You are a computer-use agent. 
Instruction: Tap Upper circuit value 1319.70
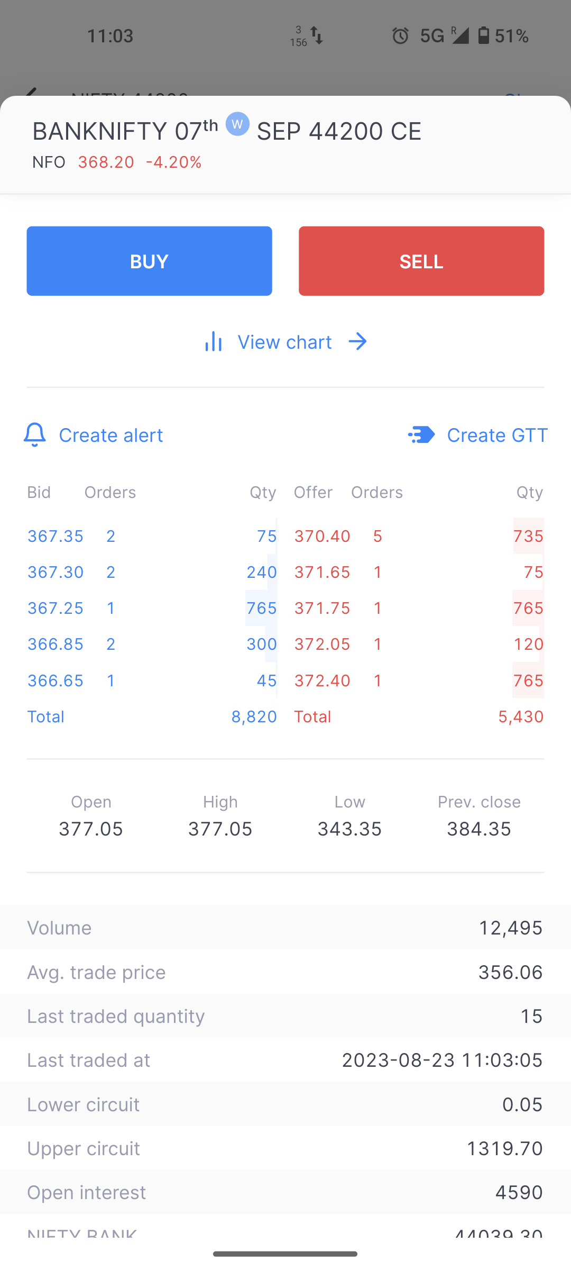[504, 1148]
